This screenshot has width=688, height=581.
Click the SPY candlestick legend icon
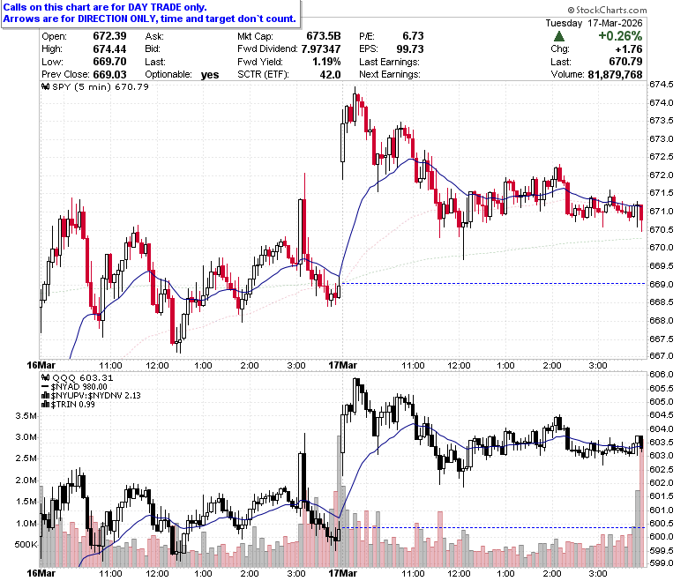click(x=45, y=86)
